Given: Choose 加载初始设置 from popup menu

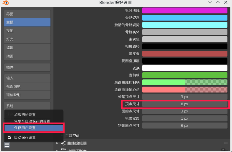Looking at the screenshot, I should pos(34,115).
